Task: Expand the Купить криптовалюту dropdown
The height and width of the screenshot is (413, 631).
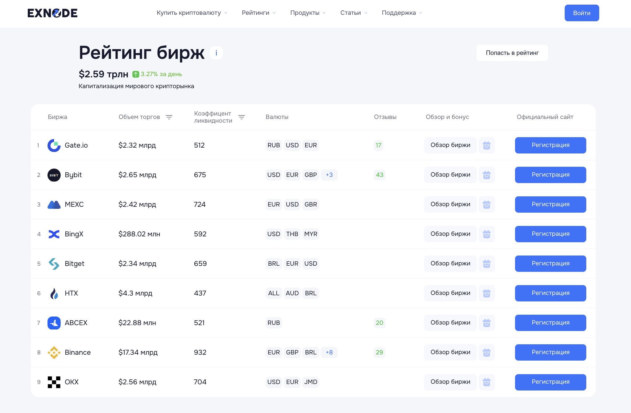Action: [x=192, y=13]
